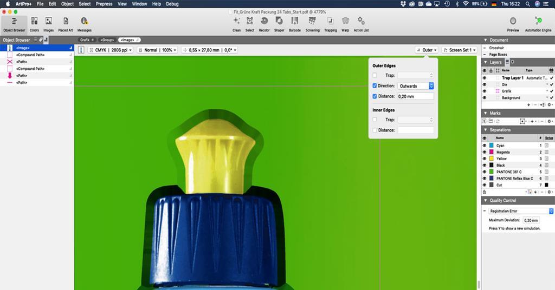The width and height of the screenshot is (555, 290).
Task: Hide the Background layer
Action: [x=485, y=97]
